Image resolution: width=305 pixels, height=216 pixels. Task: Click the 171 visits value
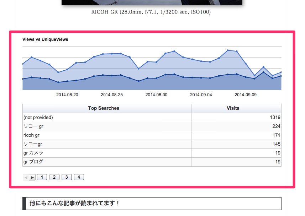[276, 135]
